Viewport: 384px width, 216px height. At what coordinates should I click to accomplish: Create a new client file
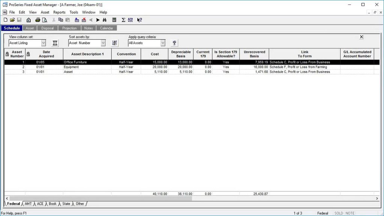[x=5, y=20]
